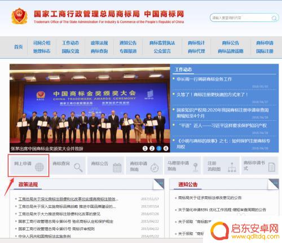
Task: Open 马德里申请指南 pin icon tile
Action: click(183, 166)
